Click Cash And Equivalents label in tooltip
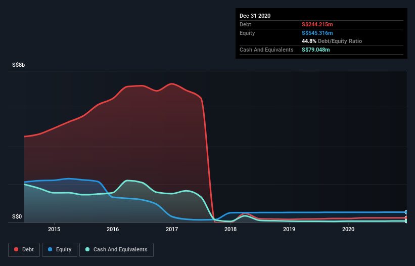 (x=266, y=50)
